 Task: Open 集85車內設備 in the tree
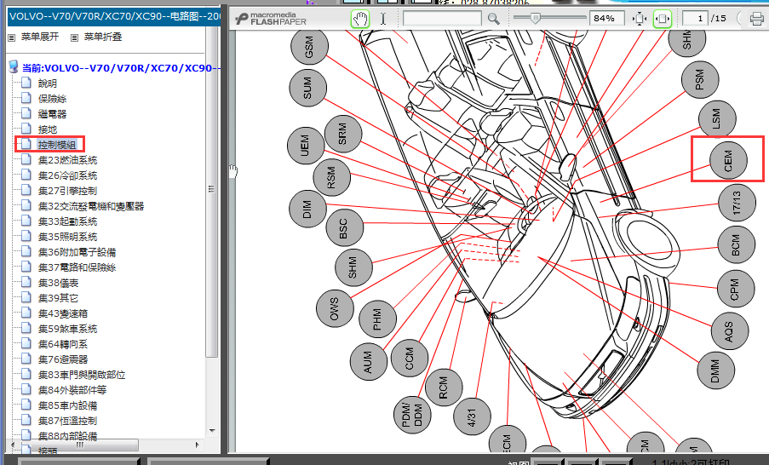click(67, 405)
